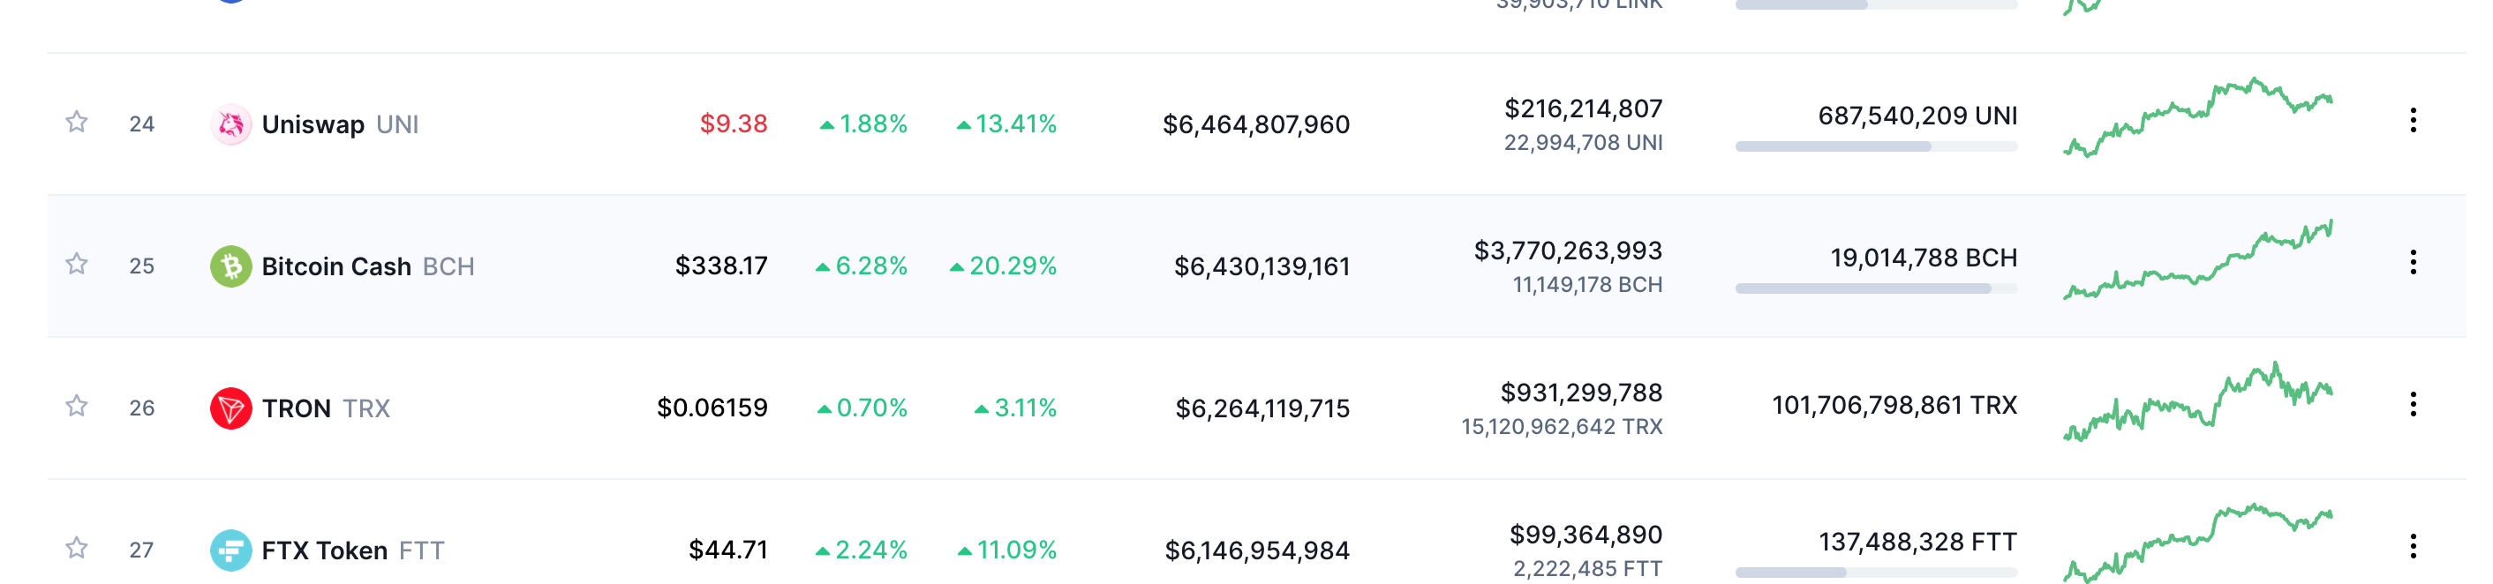Click Uniswap 7-day price sparkline chart
Image resolution: width=2493 pixels, height=584 pixels.
2198,118
